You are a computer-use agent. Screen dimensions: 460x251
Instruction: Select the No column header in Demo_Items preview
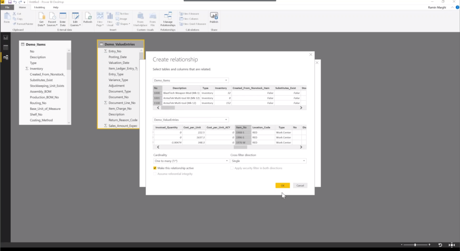tap(158, 88)
